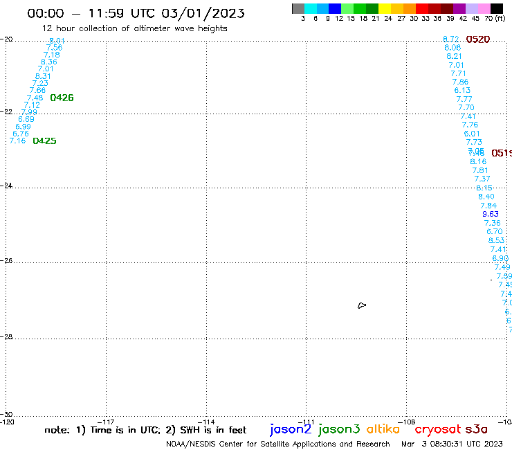Viewport: 512px width, 450px height.
Task: Click the "8.40" wave height value
Action: 486,197
